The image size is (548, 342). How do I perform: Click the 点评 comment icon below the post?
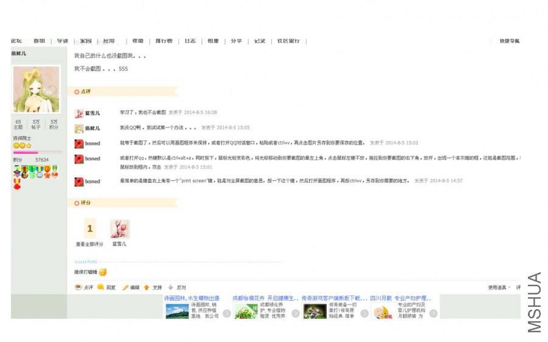point(78,287)
